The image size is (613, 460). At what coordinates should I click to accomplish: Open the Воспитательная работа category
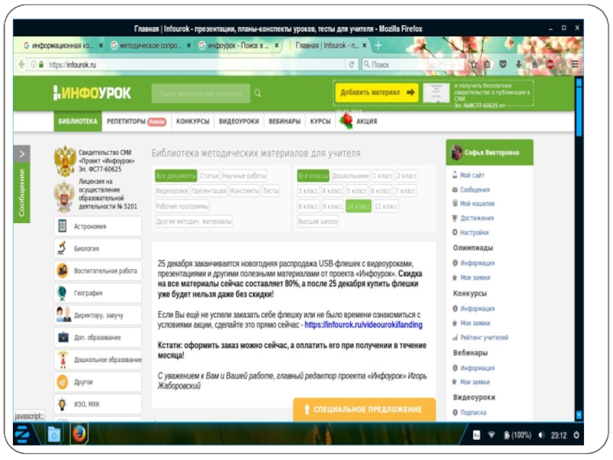[98, 271]
